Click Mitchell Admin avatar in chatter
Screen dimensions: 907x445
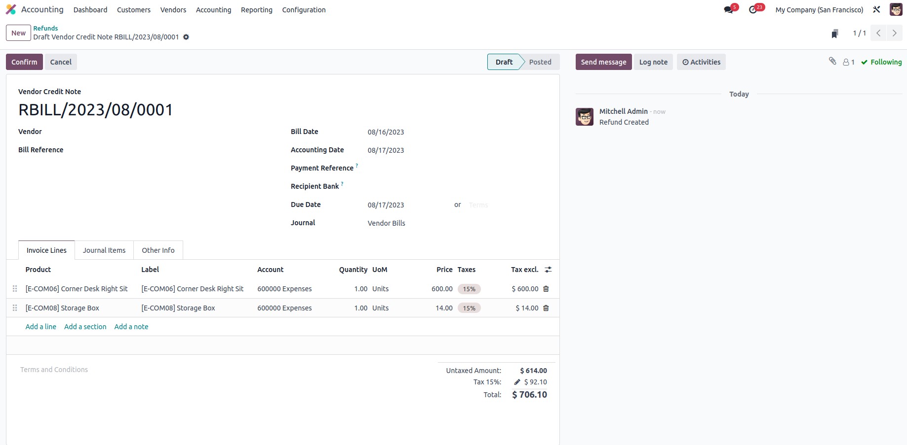(x=585, y=117)
